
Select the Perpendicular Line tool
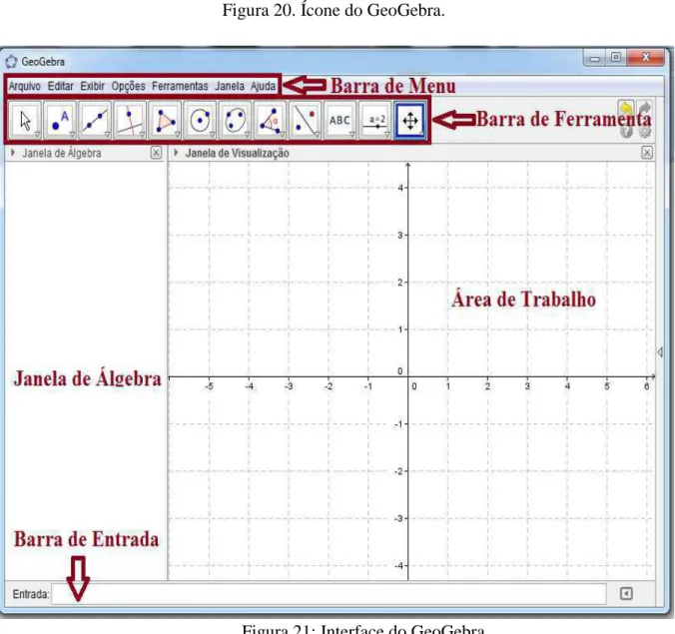tap(130, 121)
